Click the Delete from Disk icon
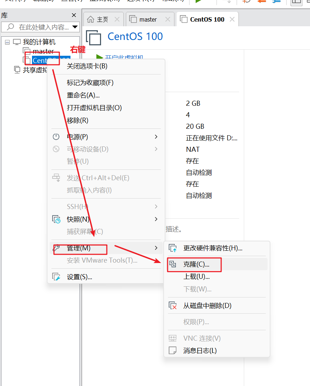The height and width of the screenshot is (386, 310). [x=173, y=305]
